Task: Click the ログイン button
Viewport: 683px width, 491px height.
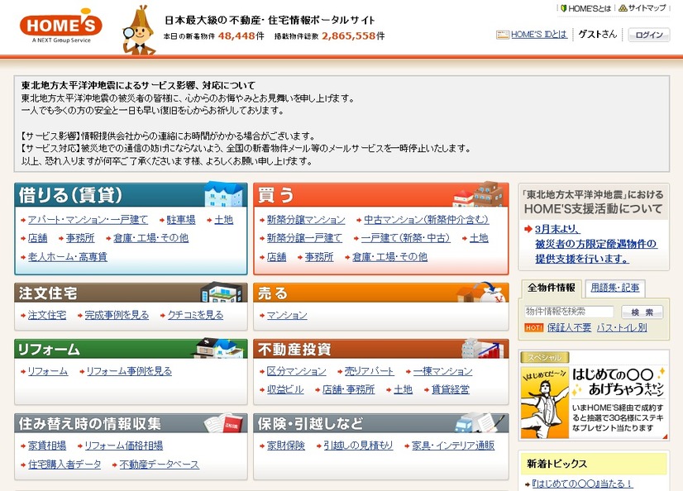Action: [648, 35]
